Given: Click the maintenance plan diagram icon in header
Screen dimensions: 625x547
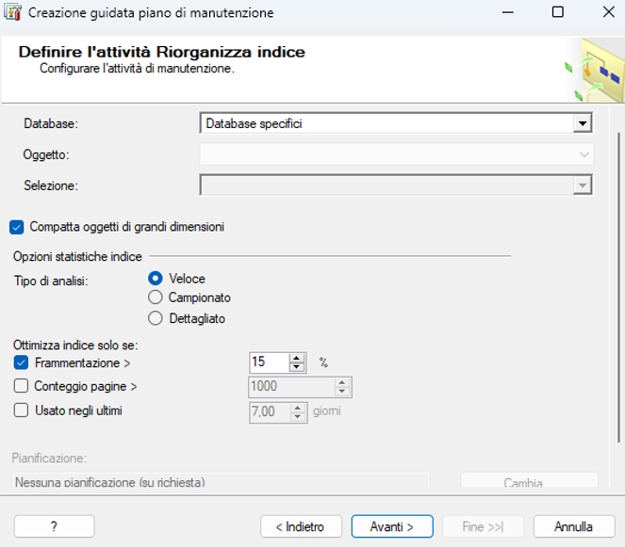Looking at the screenshot, I should coord(596,72).
